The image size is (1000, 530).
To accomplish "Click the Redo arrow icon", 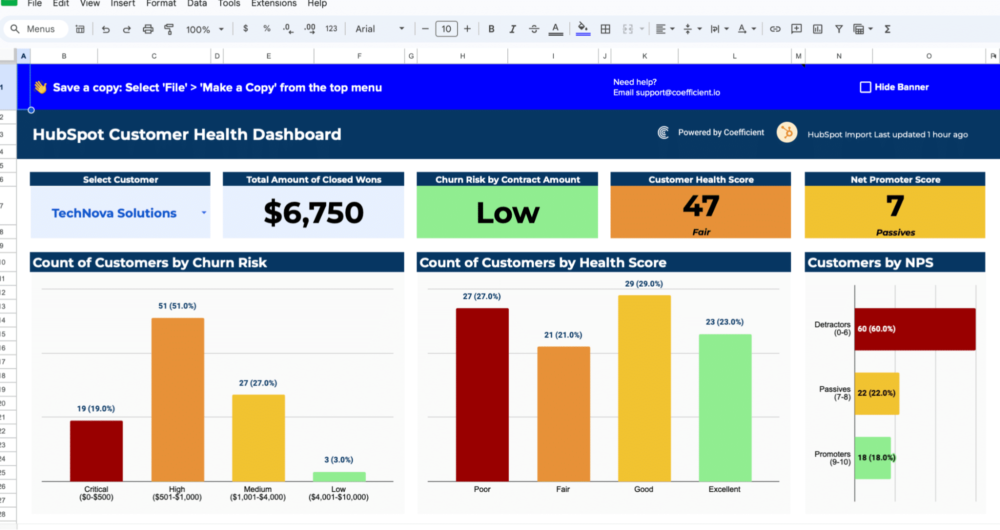I will [x=127, y=29].
